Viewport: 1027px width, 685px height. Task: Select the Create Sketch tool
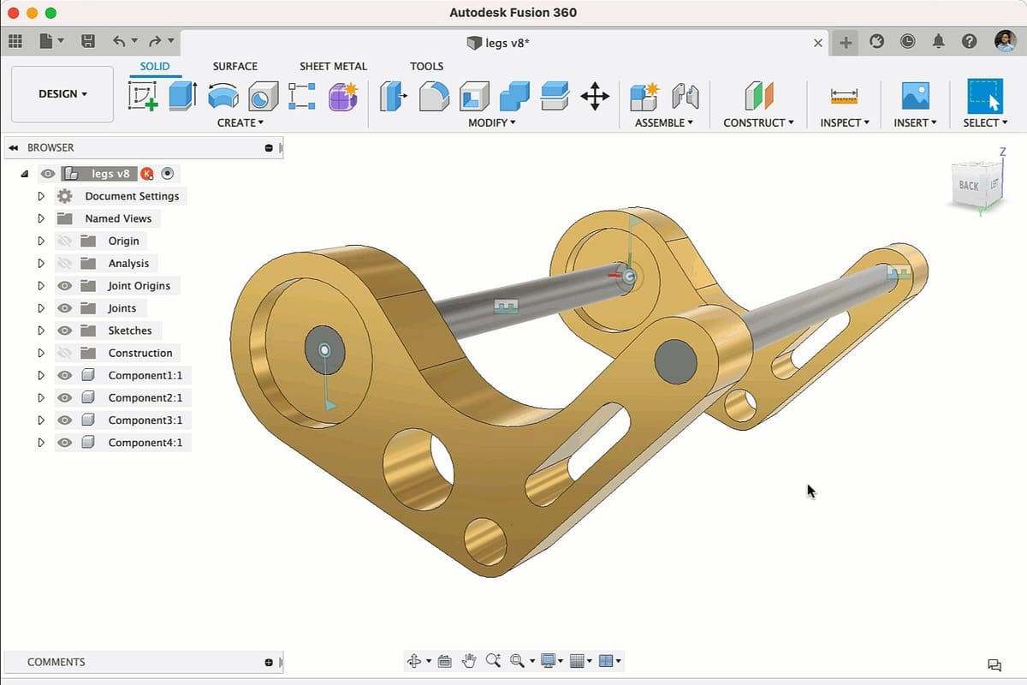point(143,96)
